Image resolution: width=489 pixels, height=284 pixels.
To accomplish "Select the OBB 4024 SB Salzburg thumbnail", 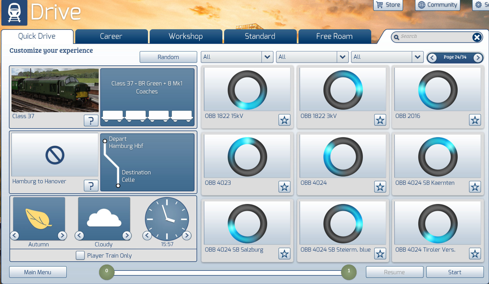I will (247, 223).
